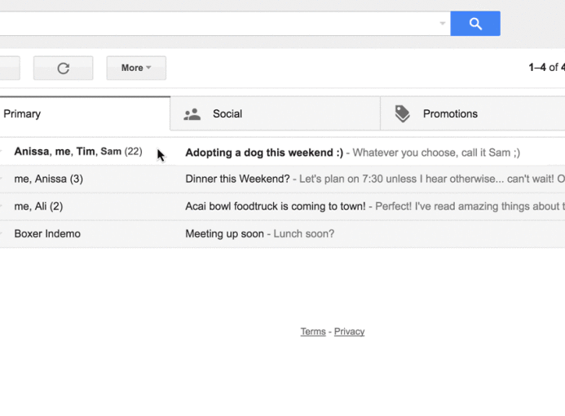The image size is (565, 416).
Task: Open the Promotions tab
Action: click(473, 114)
